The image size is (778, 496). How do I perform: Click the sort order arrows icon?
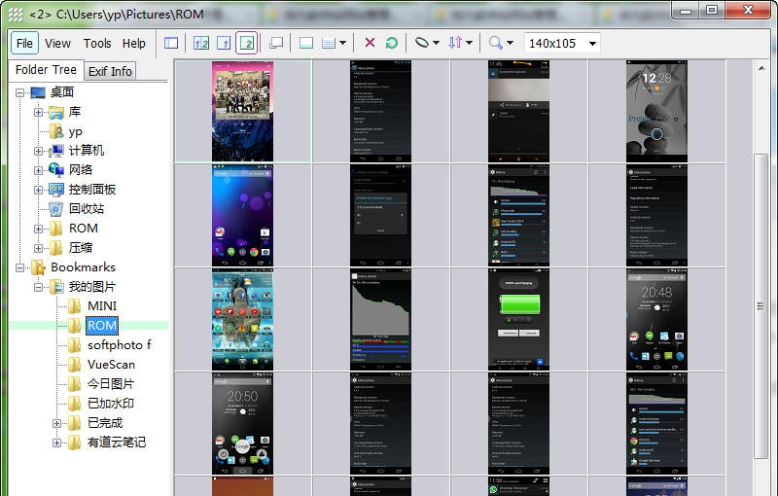tap(456, 43)
